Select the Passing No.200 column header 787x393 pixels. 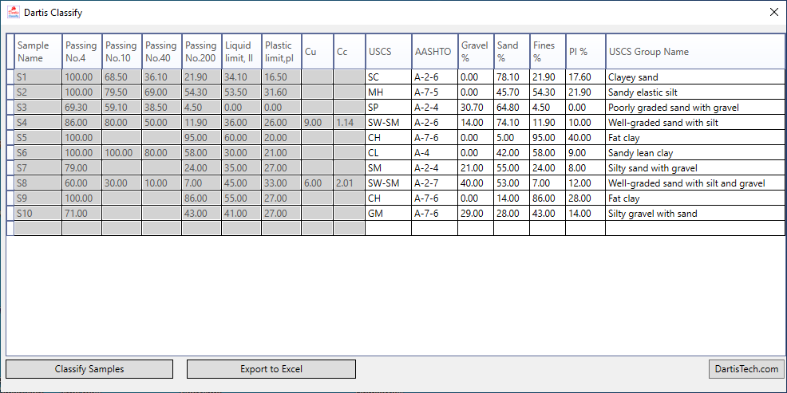point(202,52)
